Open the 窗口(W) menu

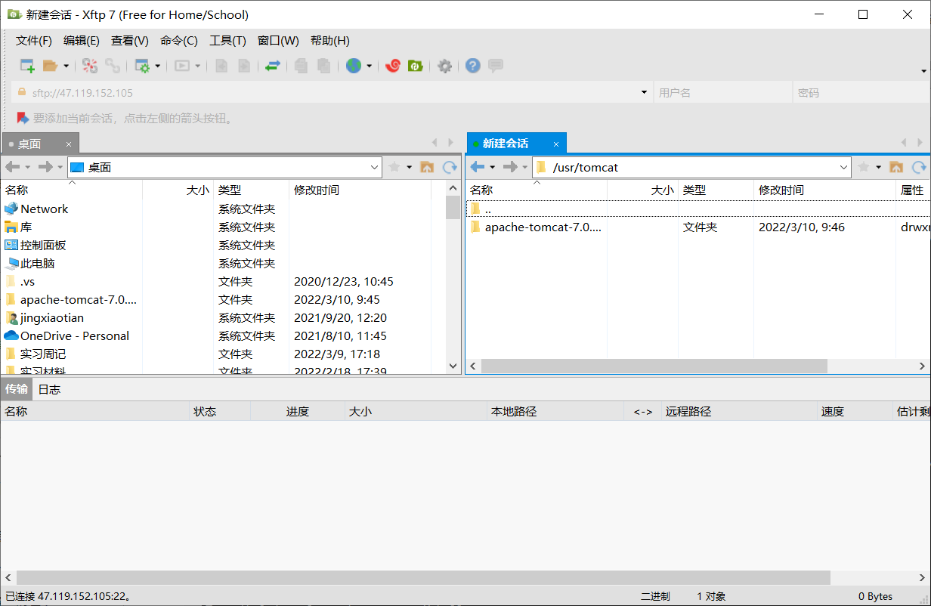(278, 41)
